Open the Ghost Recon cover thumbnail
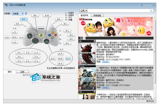The width and height of the screenshot is (159, 106). [x=87, y=78]
